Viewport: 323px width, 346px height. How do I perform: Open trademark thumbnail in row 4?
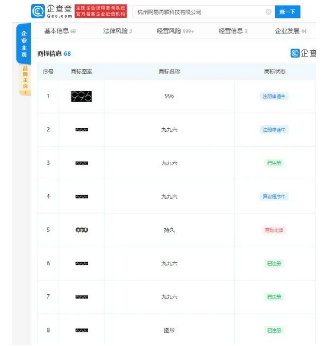coord(82,197)
